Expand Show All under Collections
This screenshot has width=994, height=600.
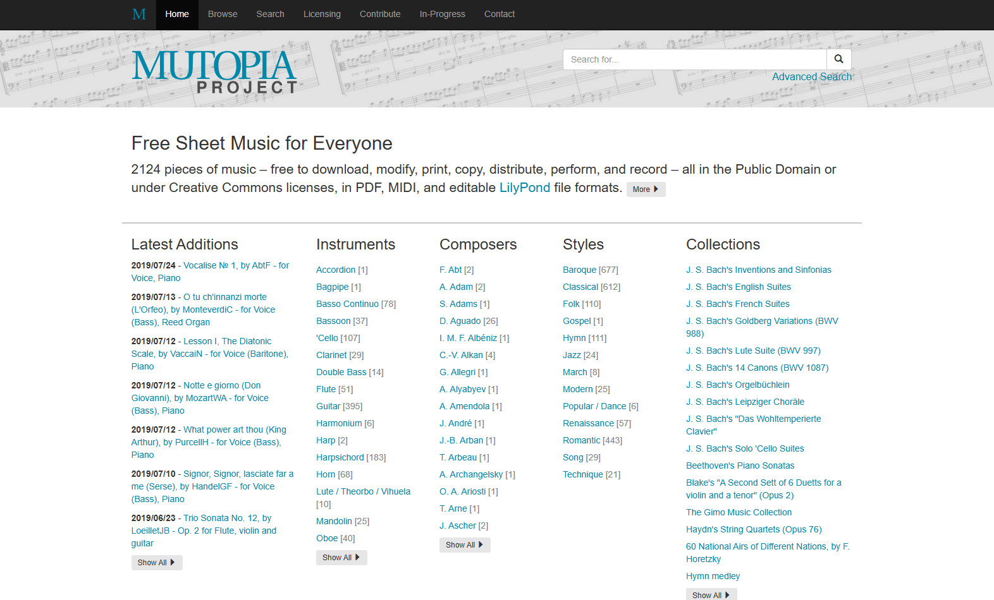[x=711, y=595]
